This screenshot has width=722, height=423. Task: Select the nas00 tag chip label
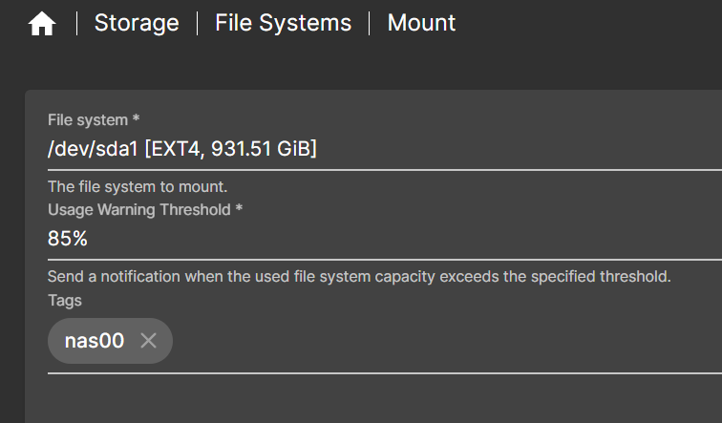(x=95, y=341)
